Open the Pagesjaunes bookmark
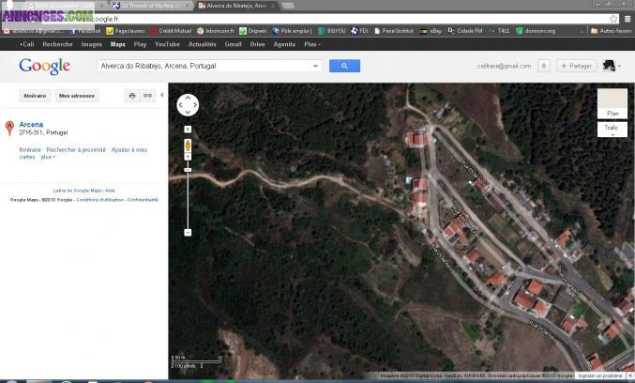 point(125,31)
